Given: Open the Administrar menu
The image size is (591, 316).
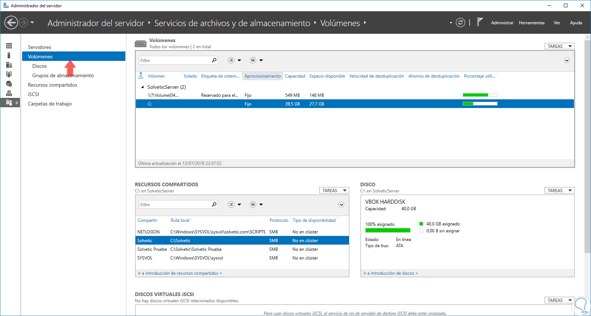Looking at the screenshot, I should [502, 23].
